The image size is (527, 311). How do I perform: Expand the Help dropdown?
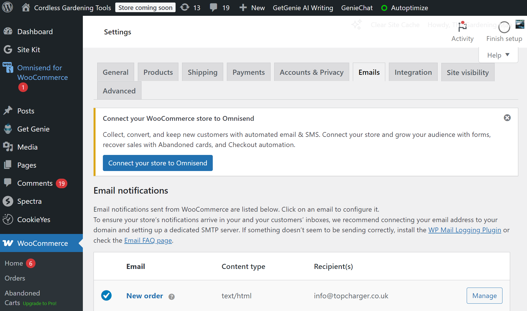point(498,55)
